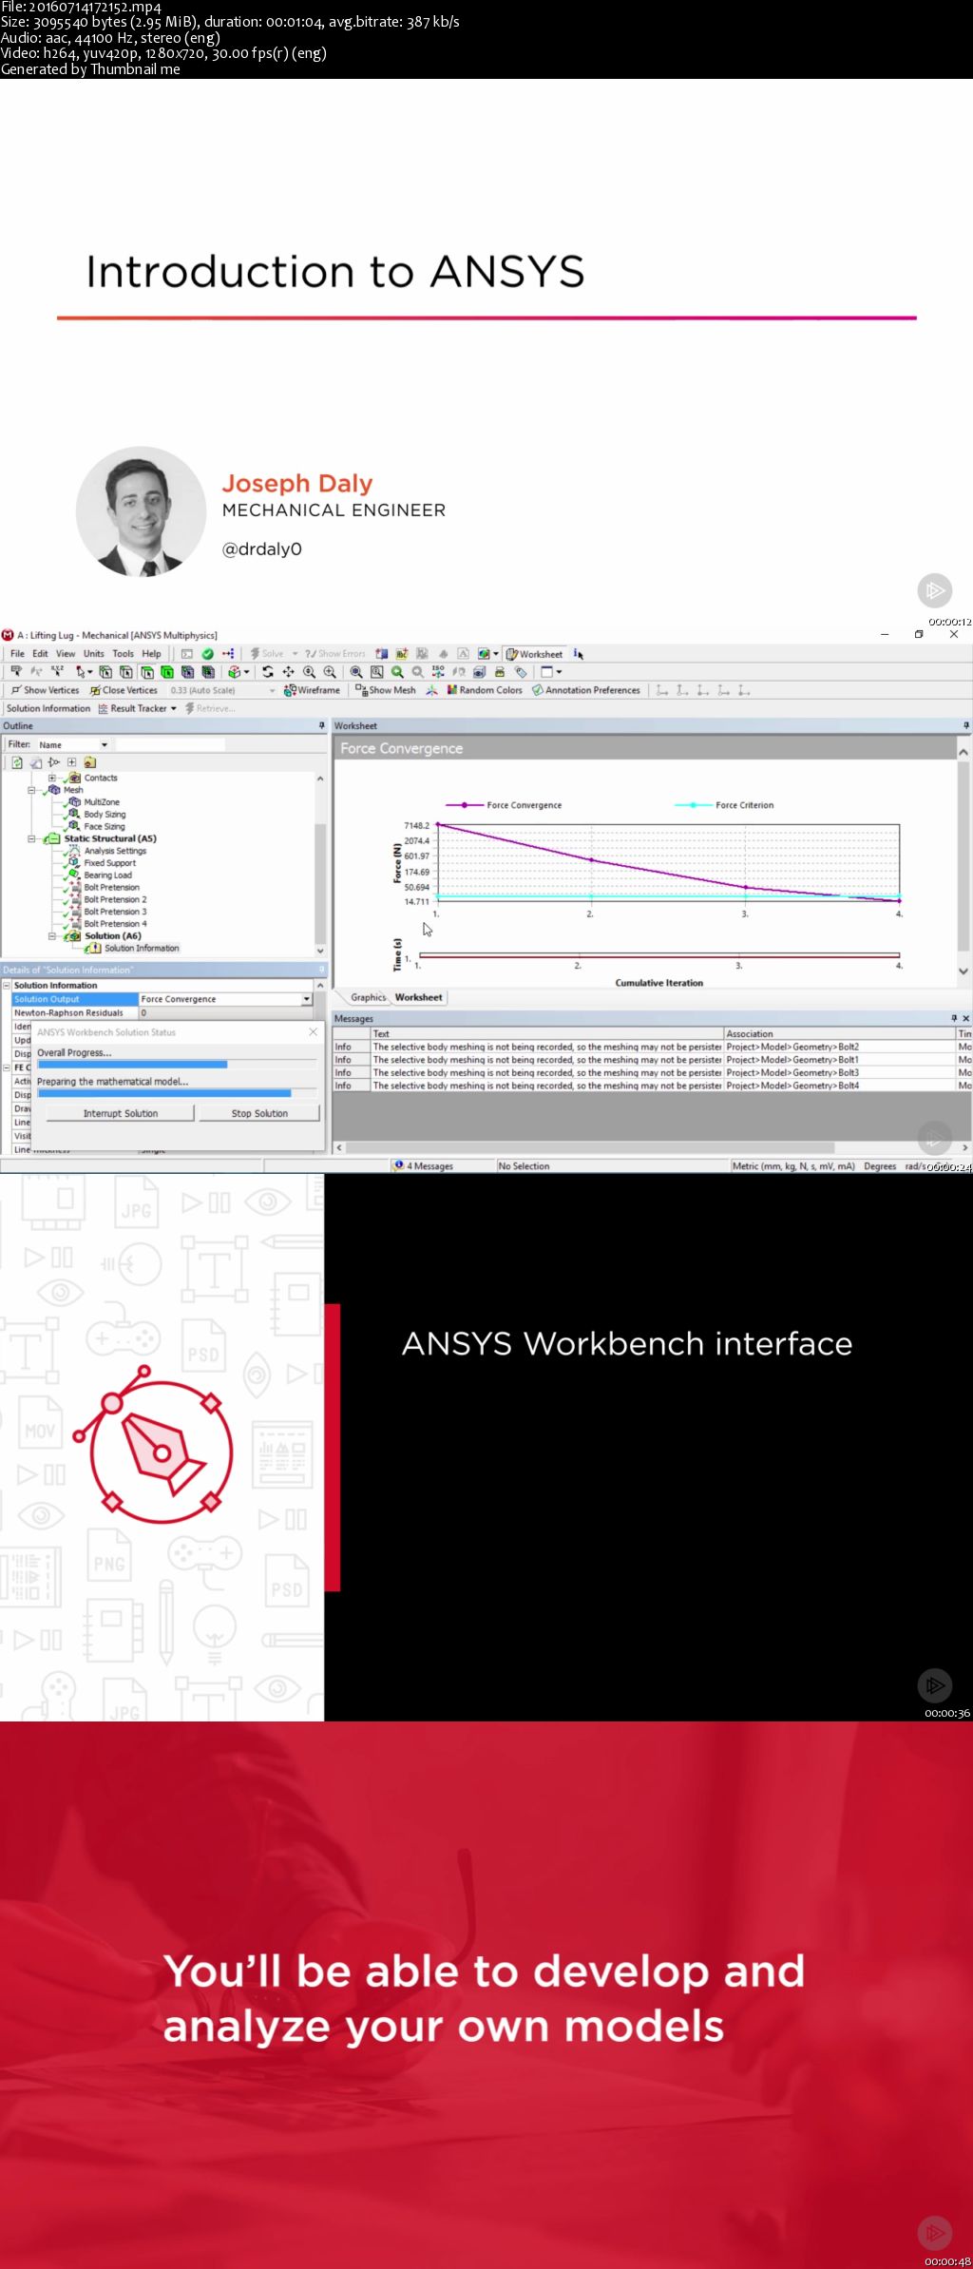Click the ISO view icon
Viewport: 973px width, 2269px height.
point(438,672)
